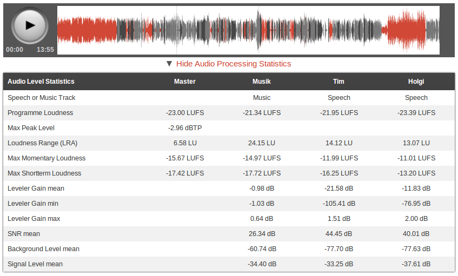458x276 pixels.
Task: Select the Max Momentary Loudness row label
Action: point(47,158)
